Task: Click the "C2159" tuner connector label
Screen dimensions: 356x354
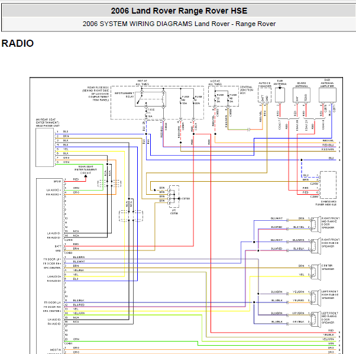Action: click(x=314, y=184)
